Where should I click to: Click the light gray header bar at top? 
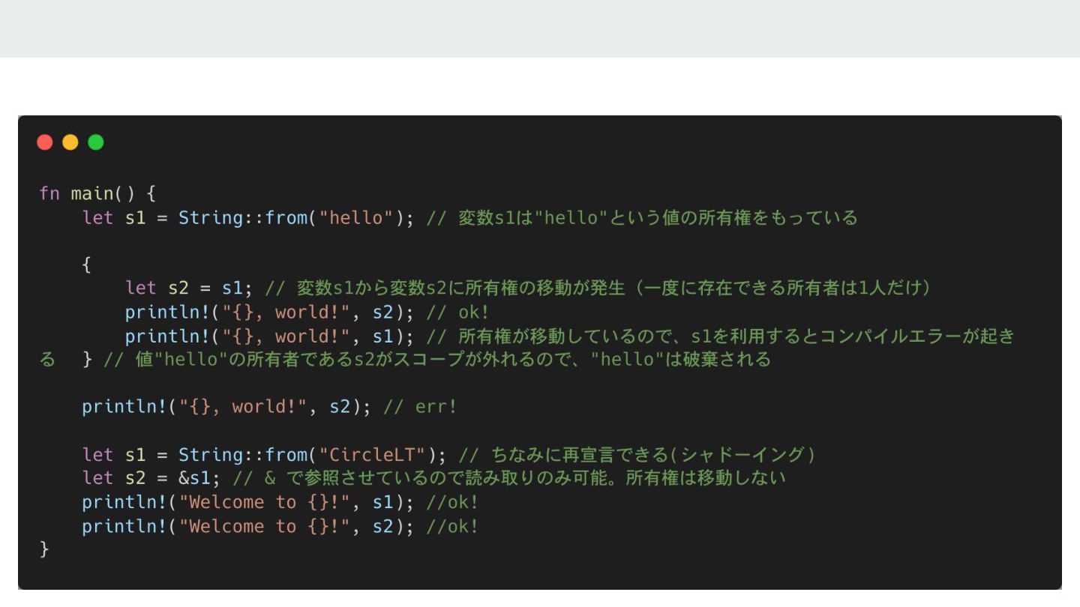tap(540, 28)
